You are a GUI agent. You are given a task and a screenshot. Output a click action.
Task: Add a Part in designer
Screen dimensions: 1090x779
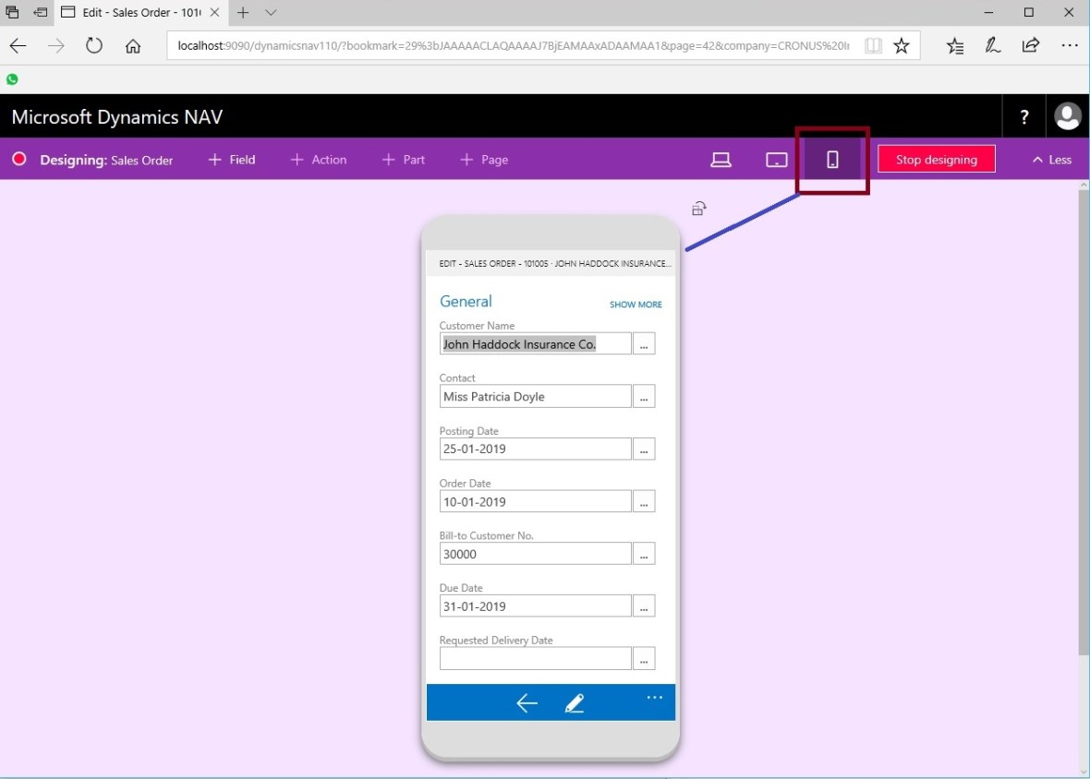tap(403, 160)
